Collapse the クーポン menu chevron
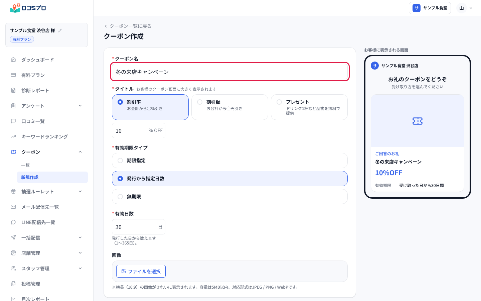The height and width of the screenshot is (301, 481). (80, 152)
